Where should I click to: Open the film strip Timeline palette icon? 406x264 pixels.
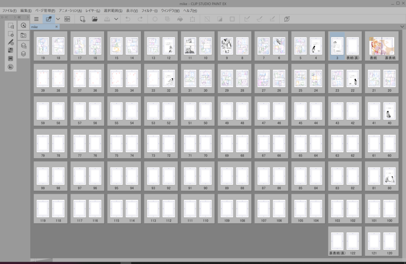pos(11,58)
